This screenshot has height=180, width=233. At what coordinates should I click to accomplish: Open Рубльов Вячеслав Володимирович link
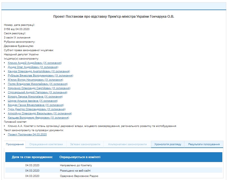coord(40,76)
